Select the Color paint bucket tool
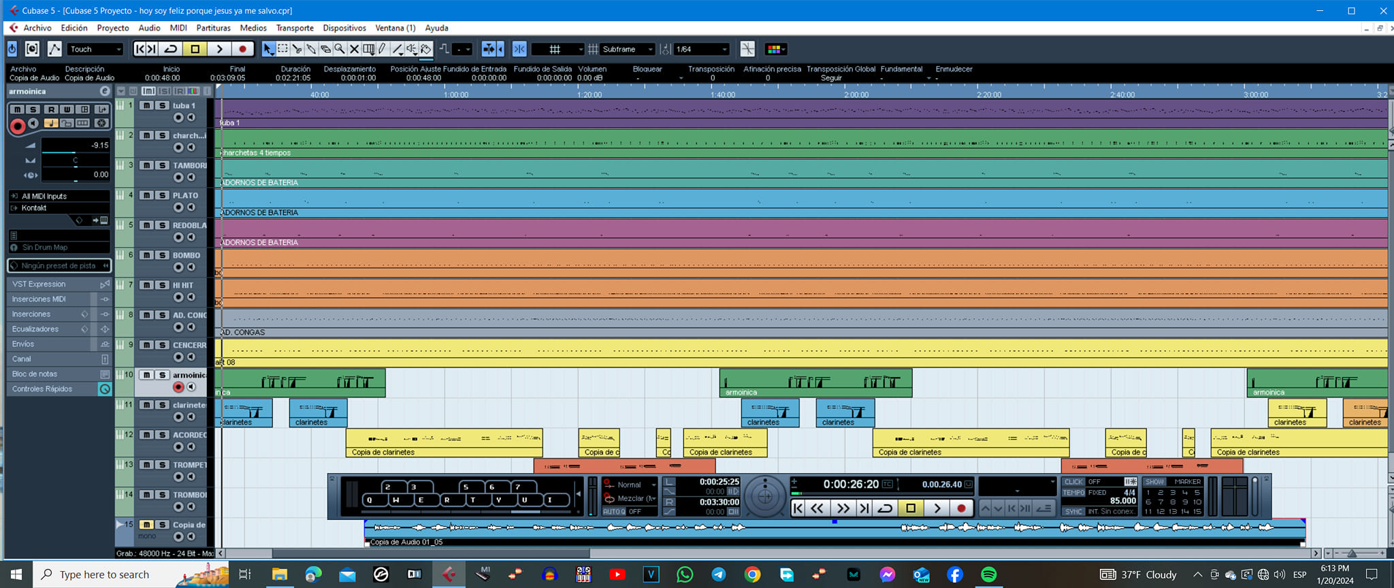Image resolution: width=1394 pixels, height=588 pixels. click(x=426, y=49)
